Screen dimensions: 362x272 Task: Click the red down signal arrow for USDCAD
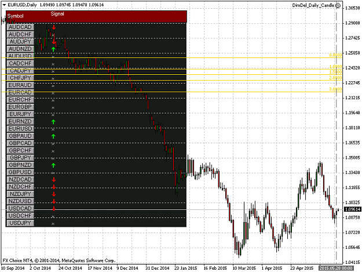[x=53, y=208]
